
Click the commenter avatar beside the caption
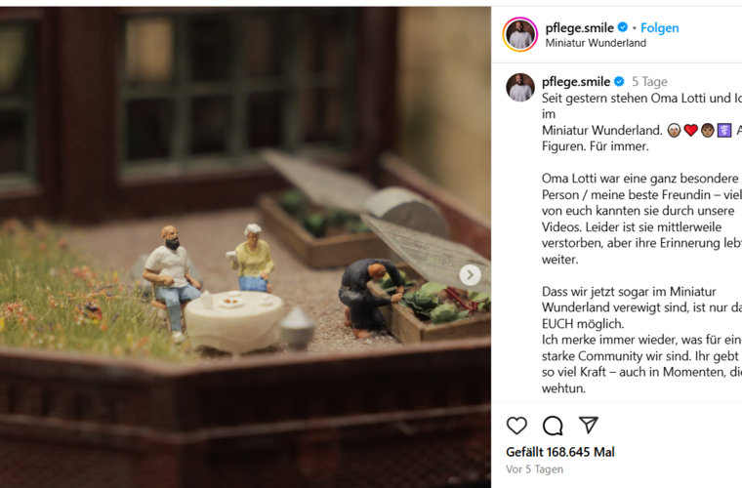tap(520, 87)
